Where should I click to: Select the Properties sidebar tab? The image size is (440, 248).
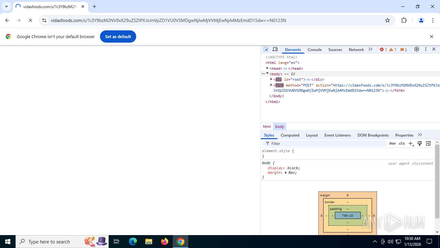(404, 135)
